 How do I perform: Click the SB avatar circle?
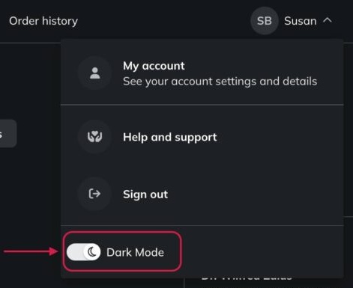pos(265,21)
